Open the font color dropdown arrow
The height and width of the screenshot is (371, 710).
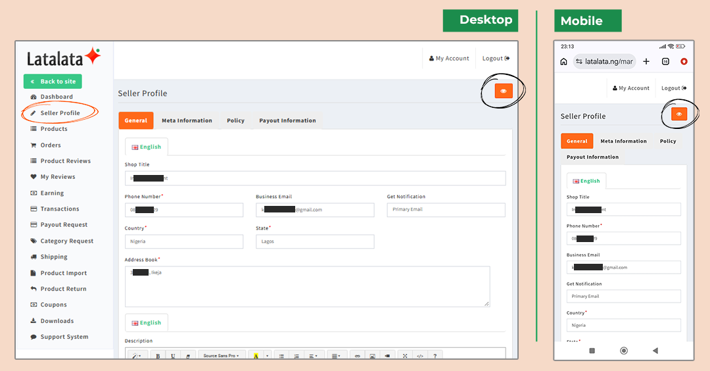267,356
